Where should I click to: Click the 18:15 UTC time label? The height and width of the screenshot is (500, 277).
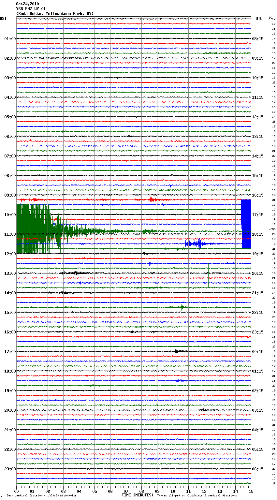click(258, 234)
